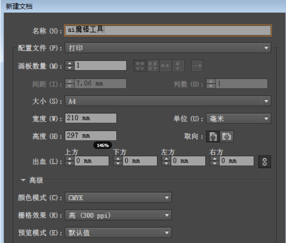
Task: Decrease artboard count with down arrow
Action: [x=69, y=68]
